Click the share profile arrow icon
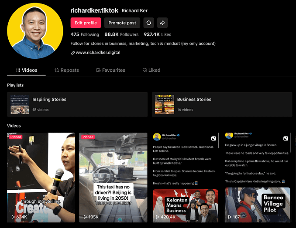Image resolution: width=296 pixels, height=228 pixels. click(x=162, y=23)
